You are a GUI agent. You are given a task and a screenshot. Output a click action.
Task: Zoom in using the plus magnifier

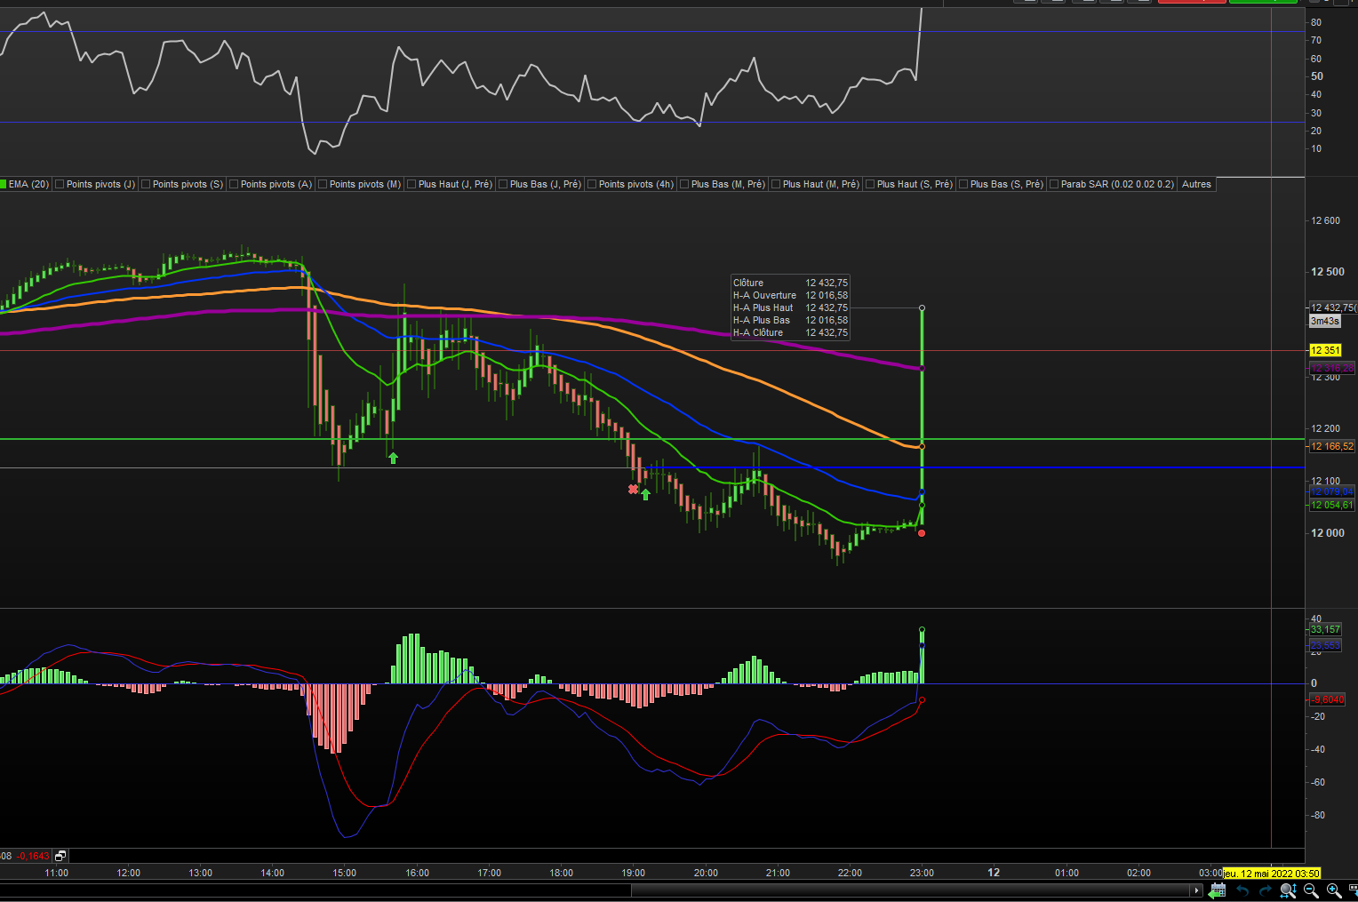click(1334, 890)
